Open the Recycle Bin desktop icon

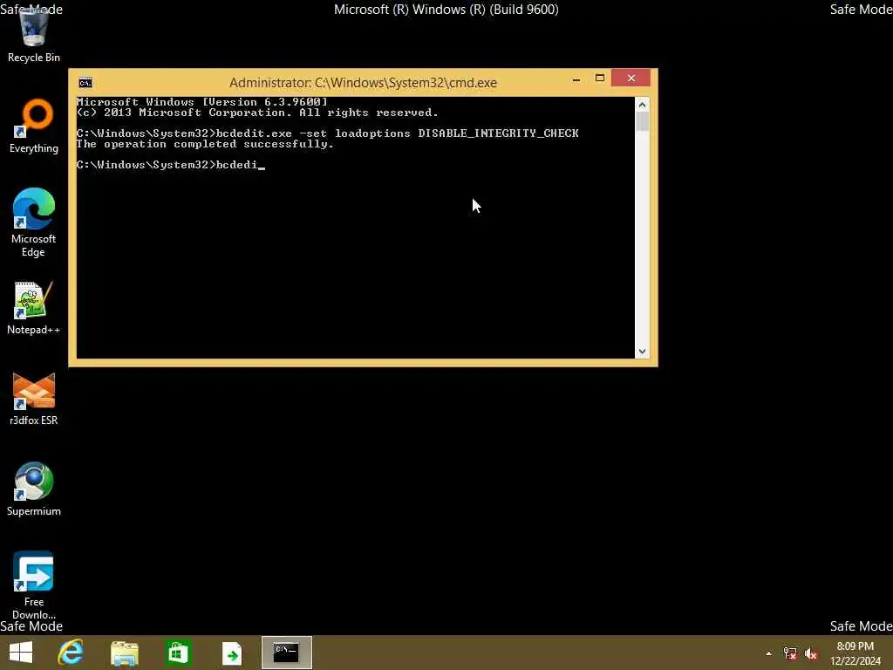point(34,35)
